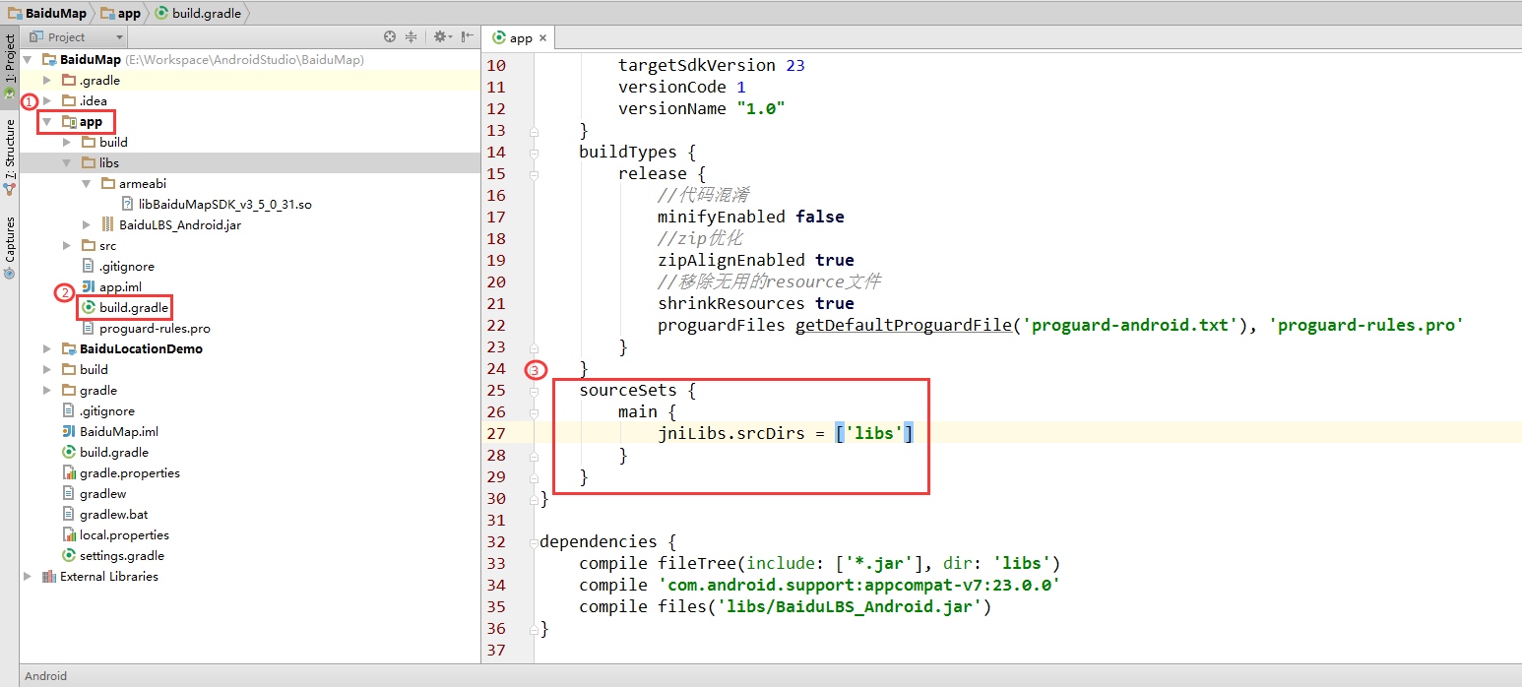Fold the main block at line 26
Screen dimensions: 1522x687
coord(535,412)
